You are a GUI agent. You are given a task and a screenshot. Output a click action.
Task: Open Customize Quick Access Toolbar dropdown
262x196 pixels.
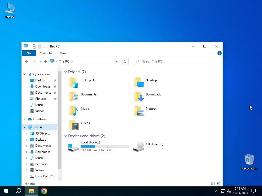point(45,46)
